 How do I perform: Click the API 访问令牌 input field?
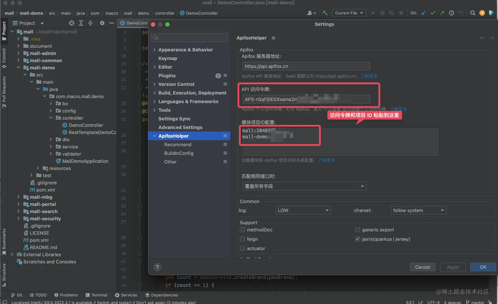306,99
